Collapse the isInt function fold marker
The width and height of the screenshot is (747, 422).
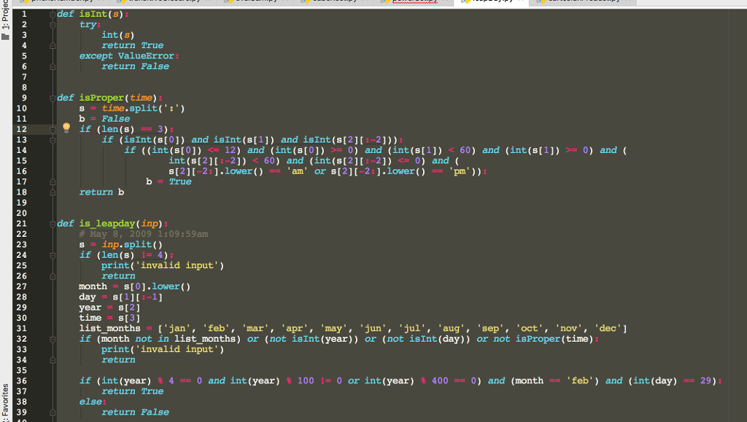coord(53,15)
